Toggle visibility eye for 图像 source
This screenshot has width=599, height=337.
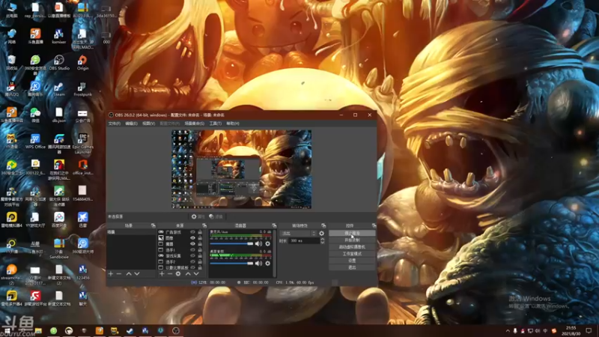[x=192, y=238]
